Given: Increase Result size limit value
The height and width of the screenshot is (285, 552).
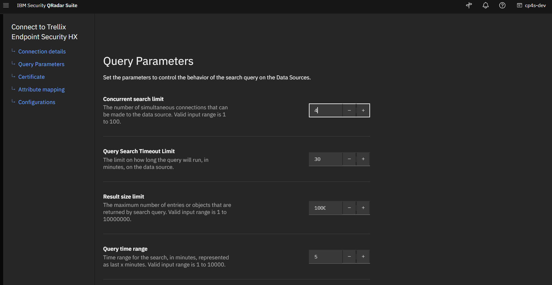Looking at the screenshot, I should (x=363, y=208).
